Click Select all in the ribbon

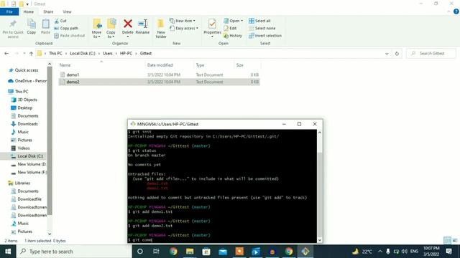259,21
